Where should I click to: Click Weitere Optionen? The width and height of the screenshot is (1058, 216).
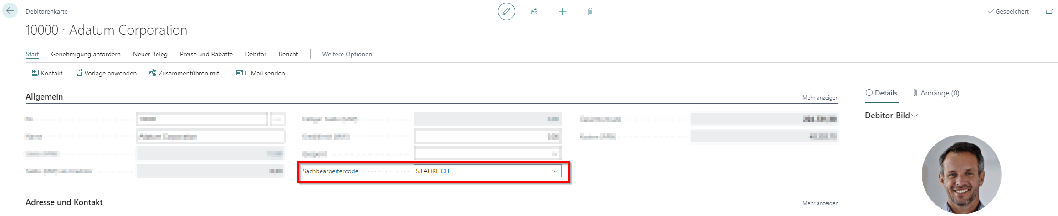point(347,54)
